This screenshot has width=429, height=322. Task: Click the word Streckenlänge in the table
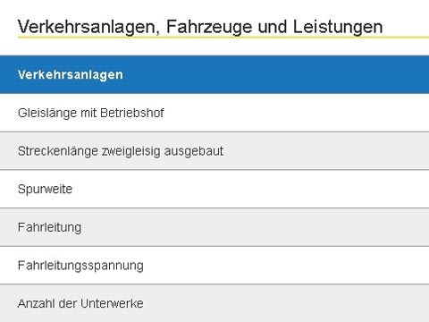pos(58,151)
